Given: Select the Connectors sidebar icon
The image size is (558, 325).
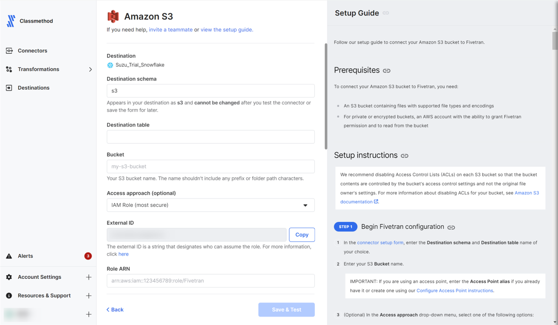Looking at the screenshot, I should (x=9, y=50).
